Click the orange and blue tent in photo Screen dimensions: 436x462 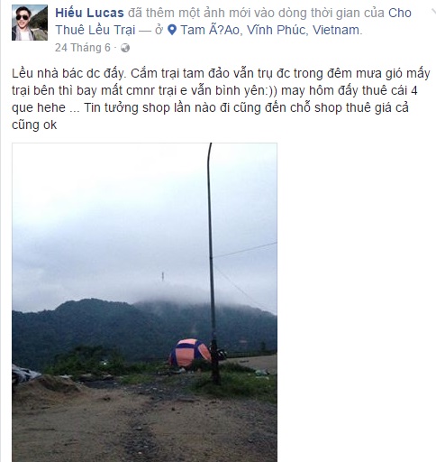click(190, 353)
